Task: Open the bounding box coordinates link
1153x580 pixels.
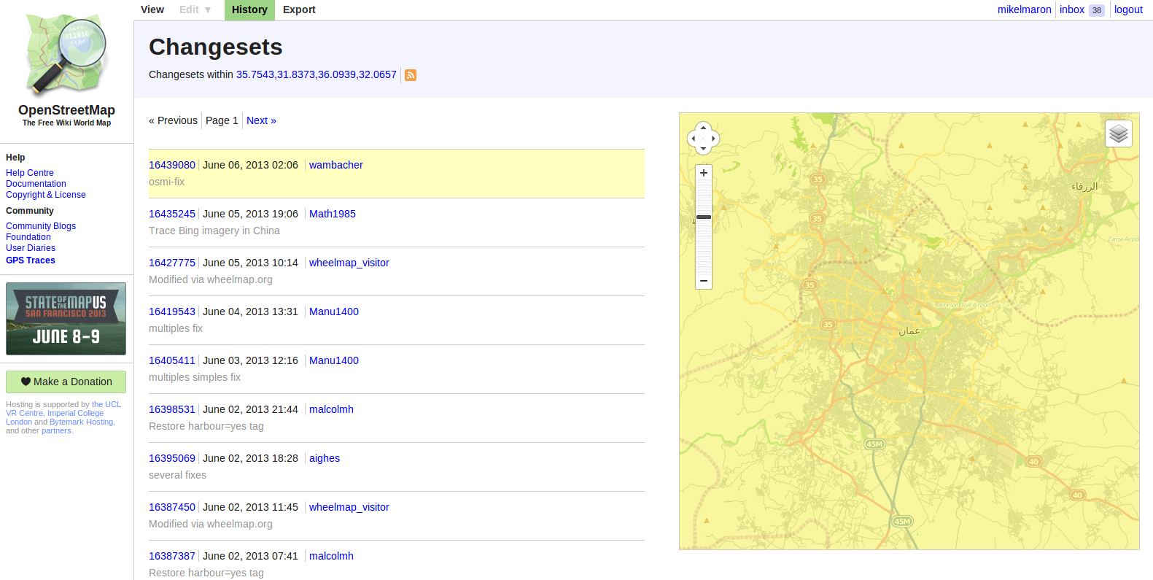Action: click(317, 74)
